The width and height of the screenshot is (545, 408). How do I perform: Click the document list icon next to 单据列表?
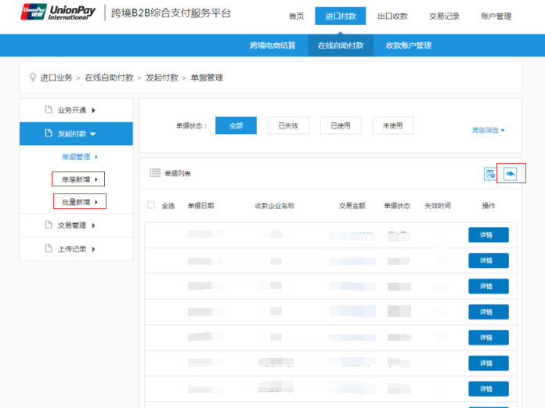tap(154, 173)
